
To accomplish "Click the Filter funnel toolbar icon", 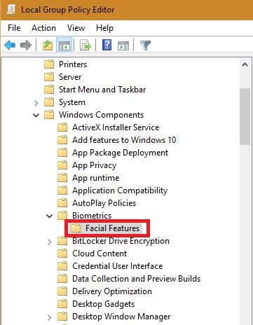I will [145, 46].
